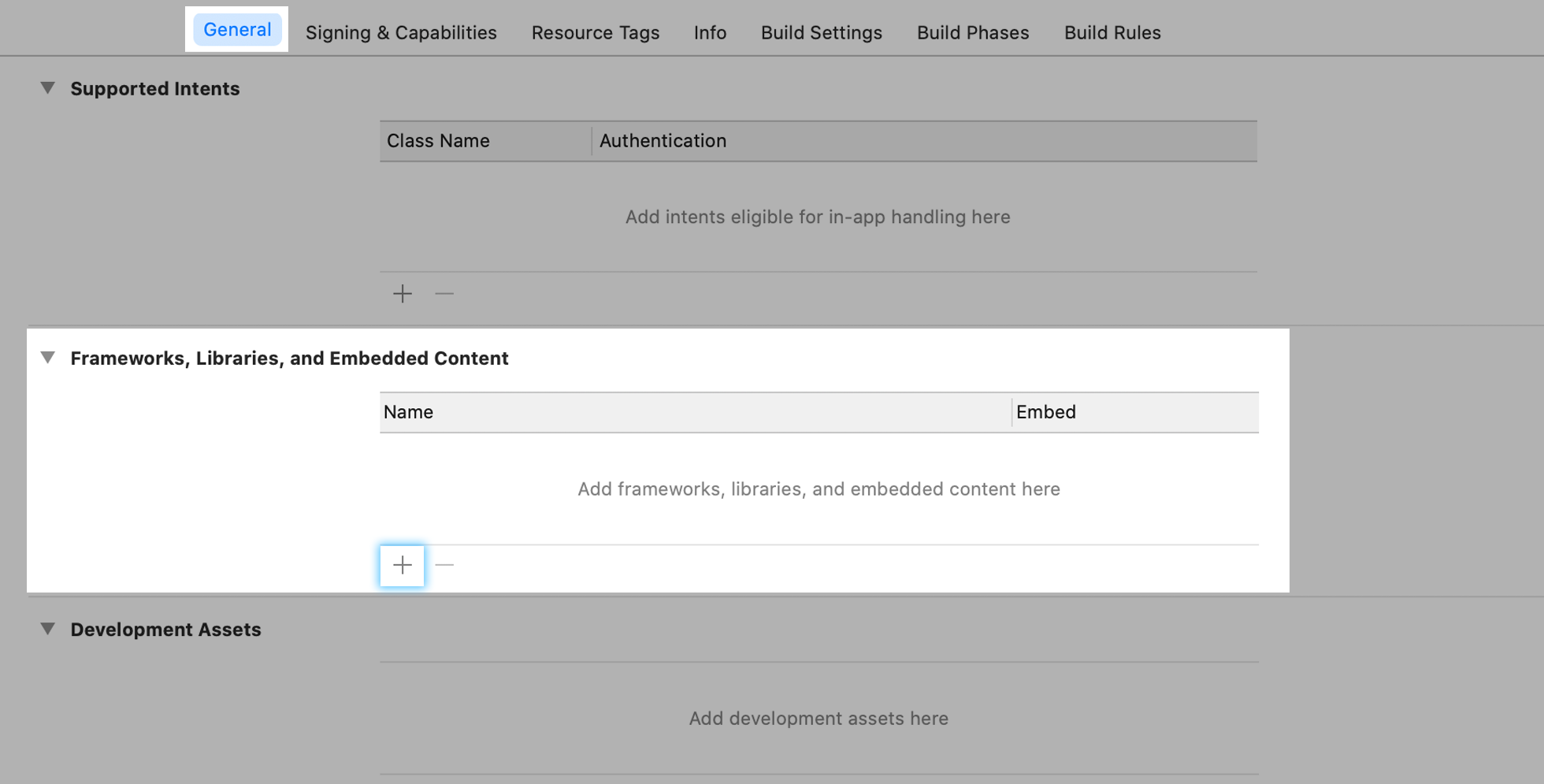Click the Name column header in Frameworks
Viewport: 1544px width, 784px height.
point(408,412)
